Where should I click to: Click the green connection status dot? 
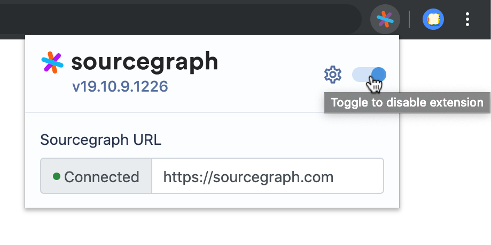[x=57, y=176]
